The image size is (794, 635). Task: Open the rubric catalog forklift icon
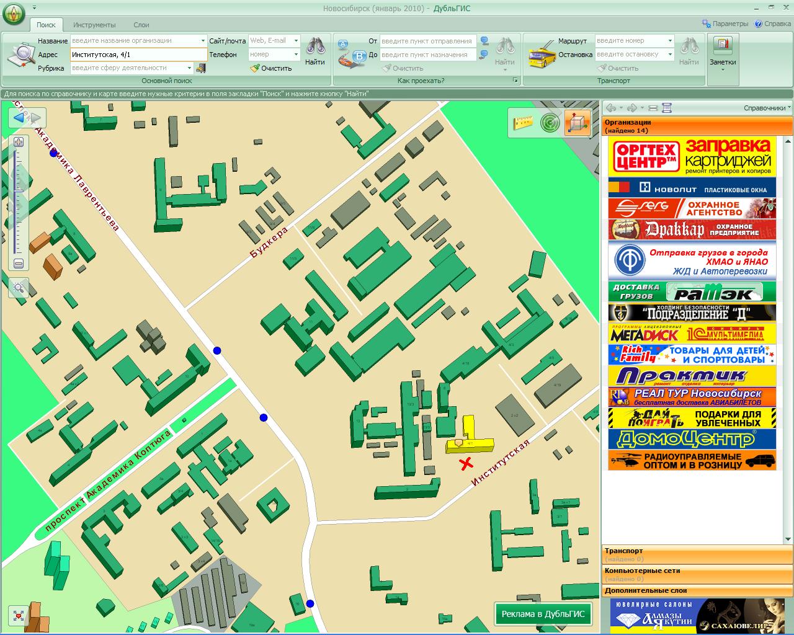click(201, 68)
